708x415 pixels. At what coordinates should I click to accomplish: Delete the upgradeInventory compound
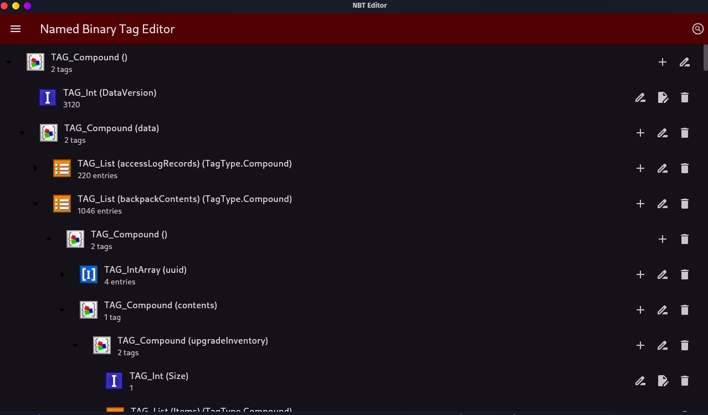tap(685, 345)
